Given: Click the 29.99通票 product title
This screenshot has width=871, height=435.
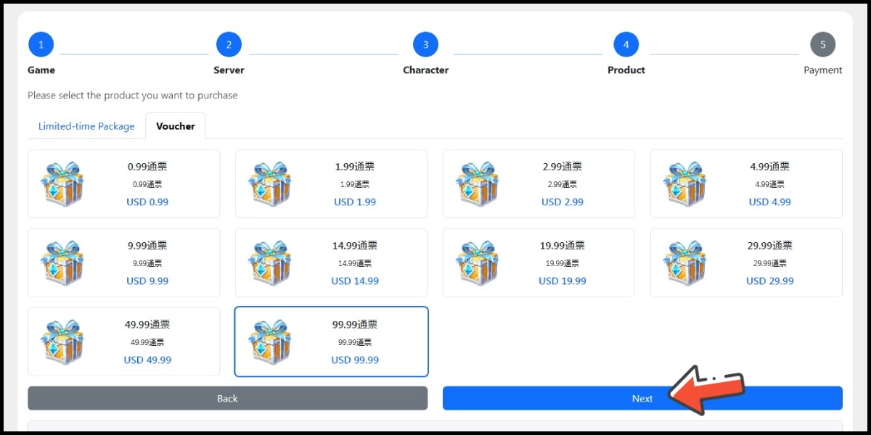Looking at the screenshot, I should click(770, 246).
